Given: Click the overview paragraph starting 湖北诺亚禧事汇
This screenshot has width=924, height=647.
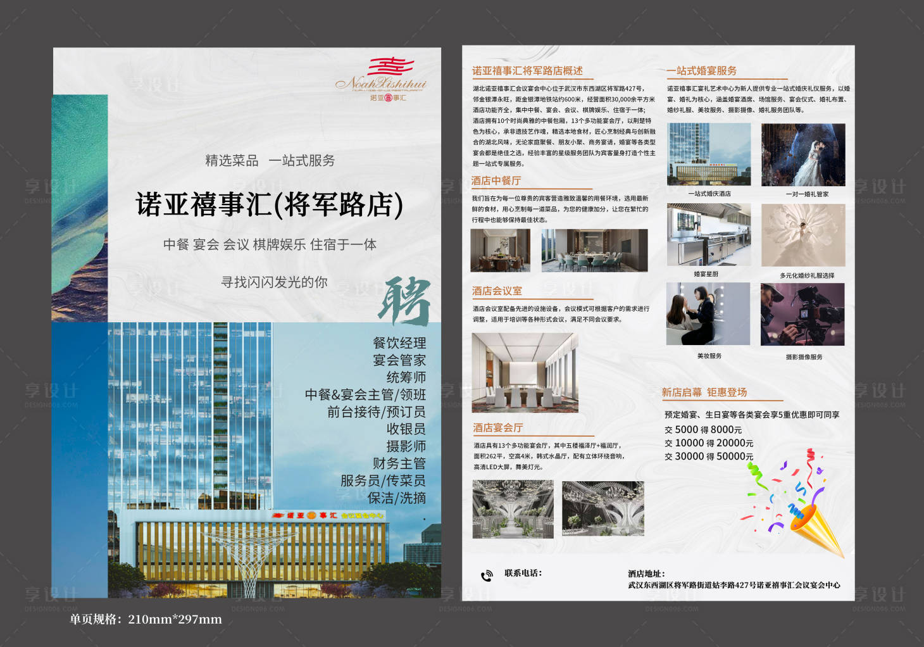Looking at the screenshot, I should 564,126.
